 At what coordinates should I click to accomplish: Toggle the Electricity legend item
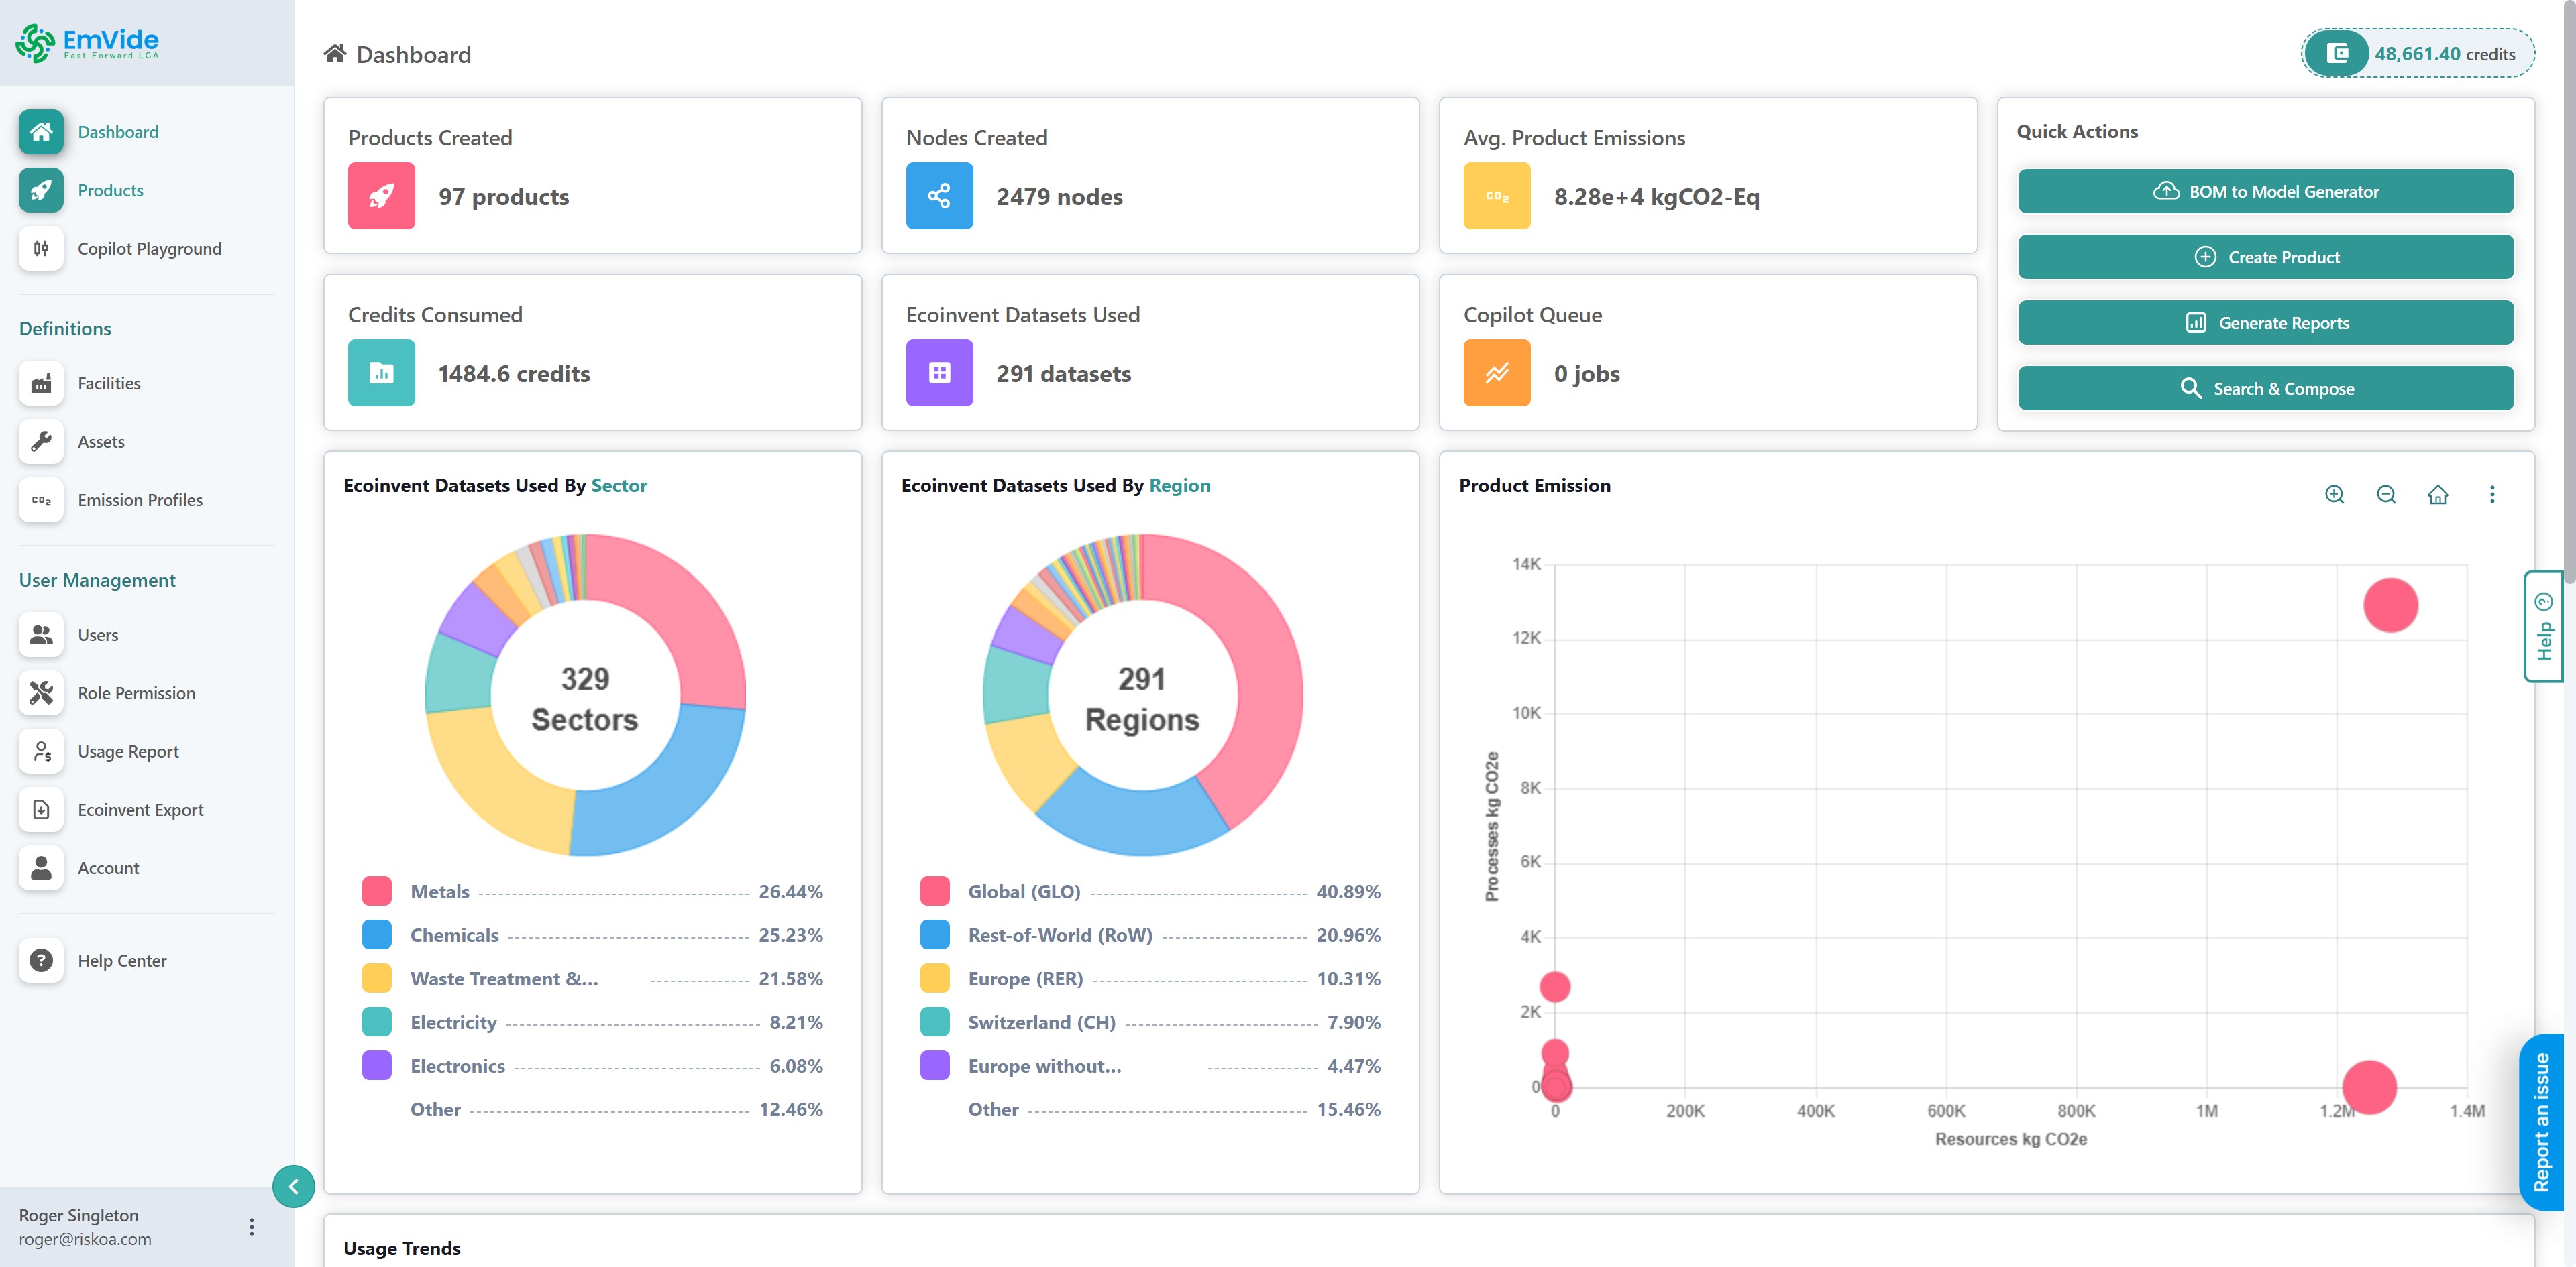[453, 1022]
